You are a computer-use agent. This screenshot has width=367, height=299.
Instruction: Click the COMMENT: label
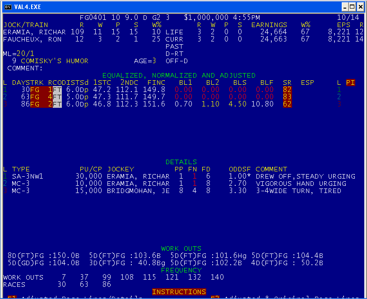point(25,68)
